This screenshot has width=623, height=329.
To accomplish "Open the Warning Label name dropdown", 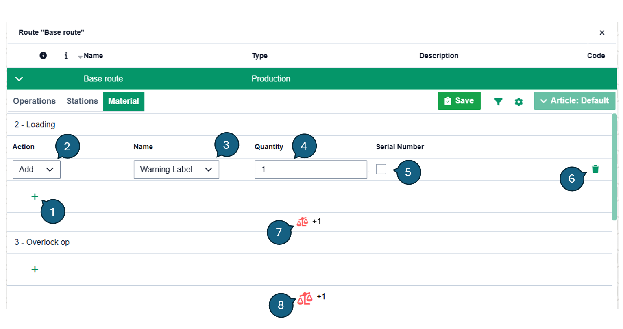I will point(176,170).
